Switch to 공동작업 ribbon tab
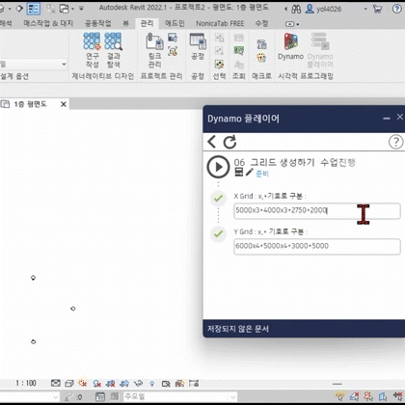The image size is (405, 405). pyautogui.click(x=97, y=23)
